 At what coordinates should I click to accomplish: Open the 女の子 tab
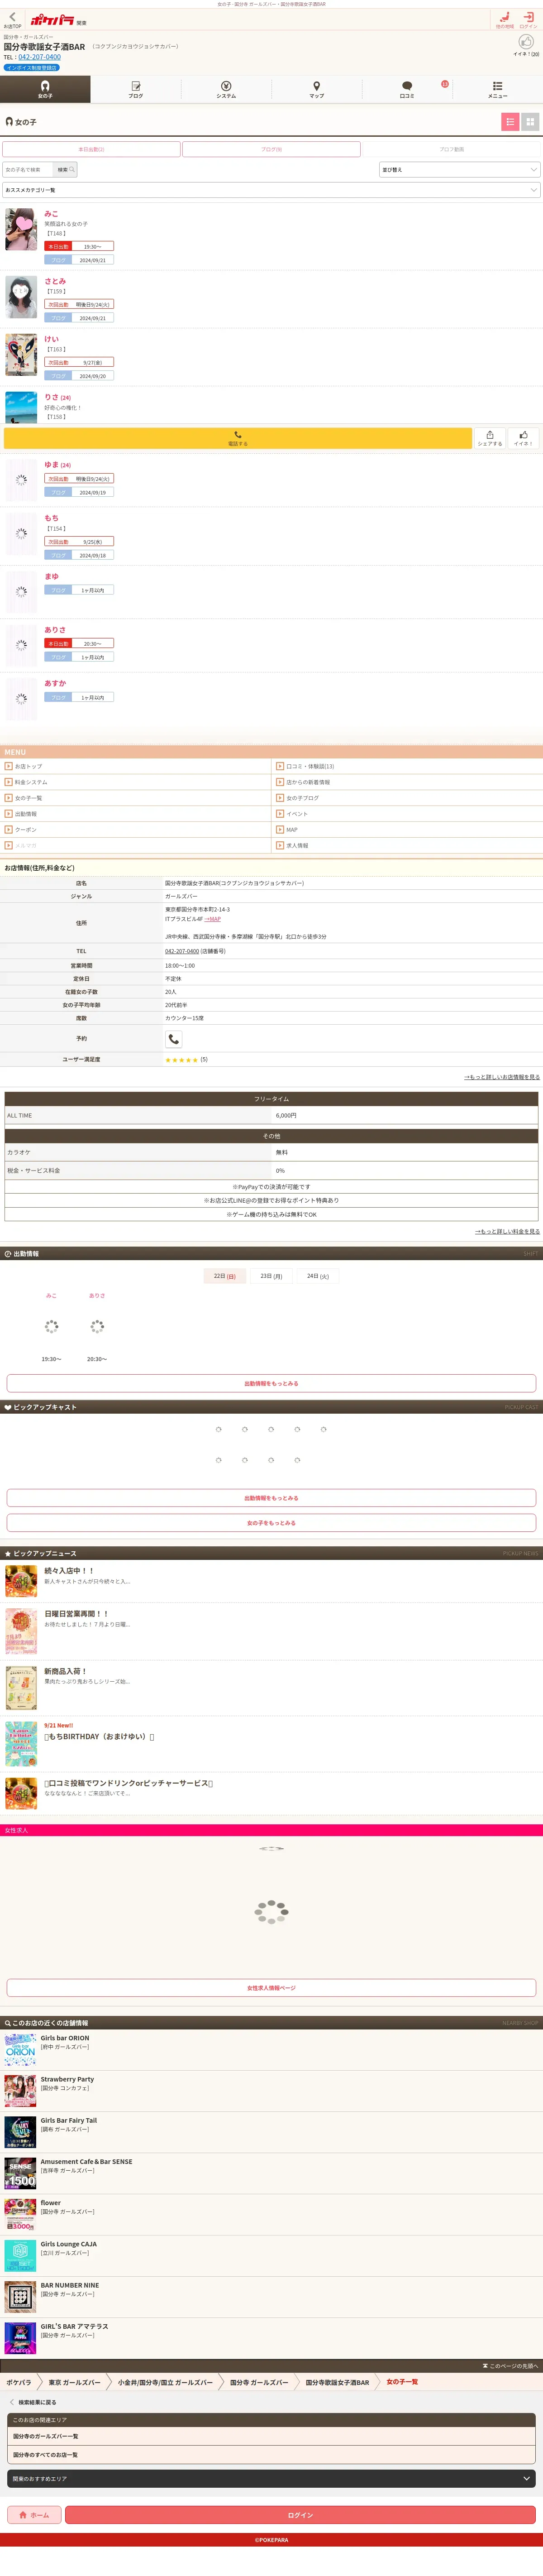pos(45,89)
